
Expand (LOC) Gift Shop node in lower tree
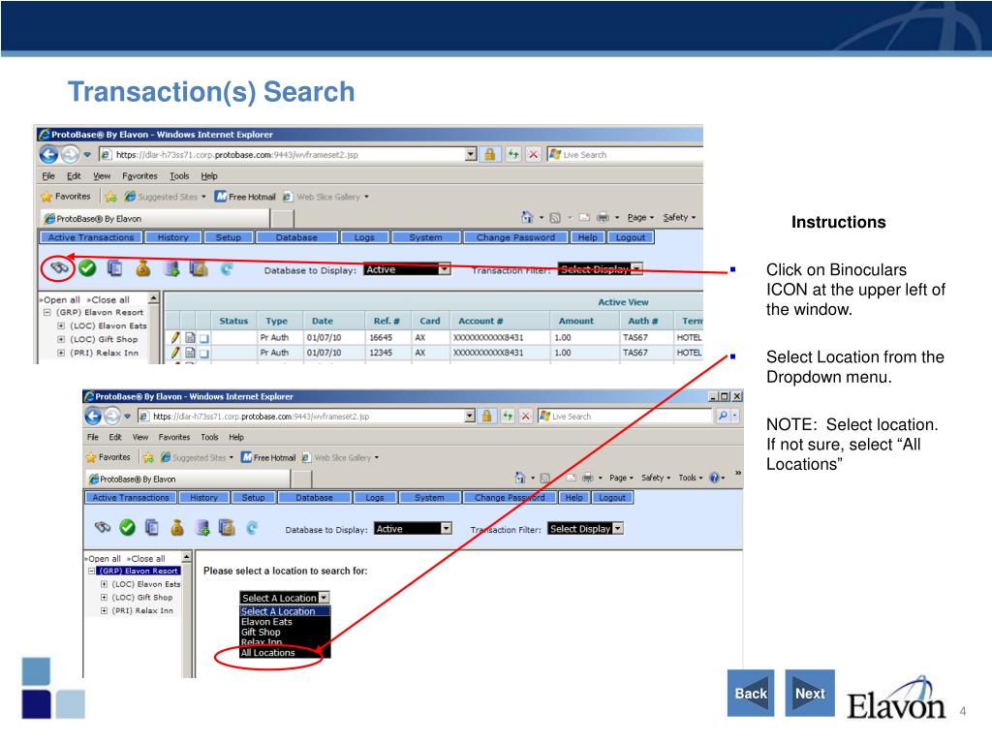click(x=104, y=597)
